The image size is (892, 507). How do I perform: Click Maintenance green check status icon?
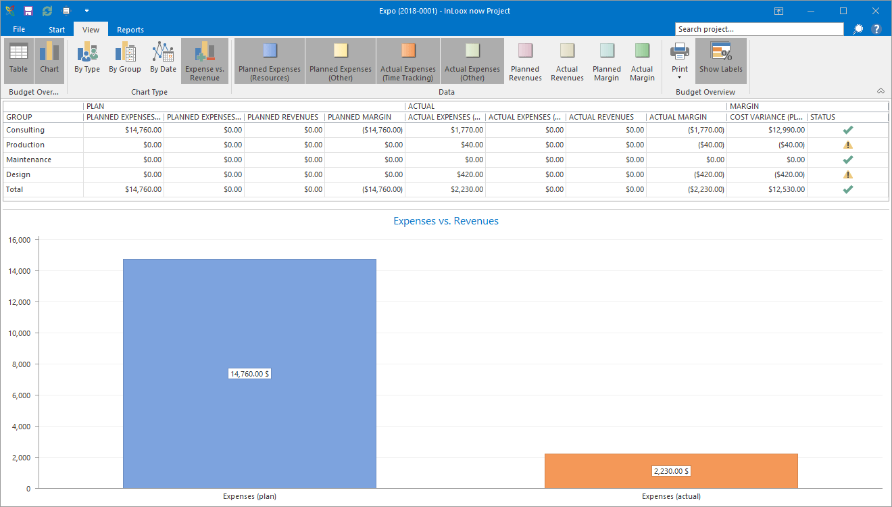(x=848, y=160)
